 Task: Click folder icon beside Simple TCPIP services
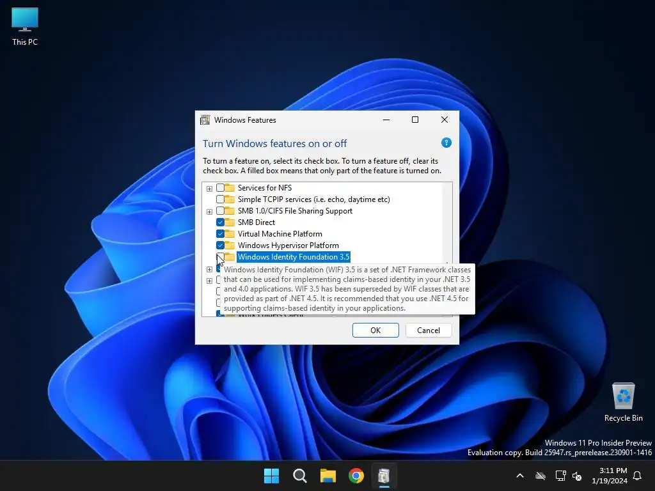(230, 199)
